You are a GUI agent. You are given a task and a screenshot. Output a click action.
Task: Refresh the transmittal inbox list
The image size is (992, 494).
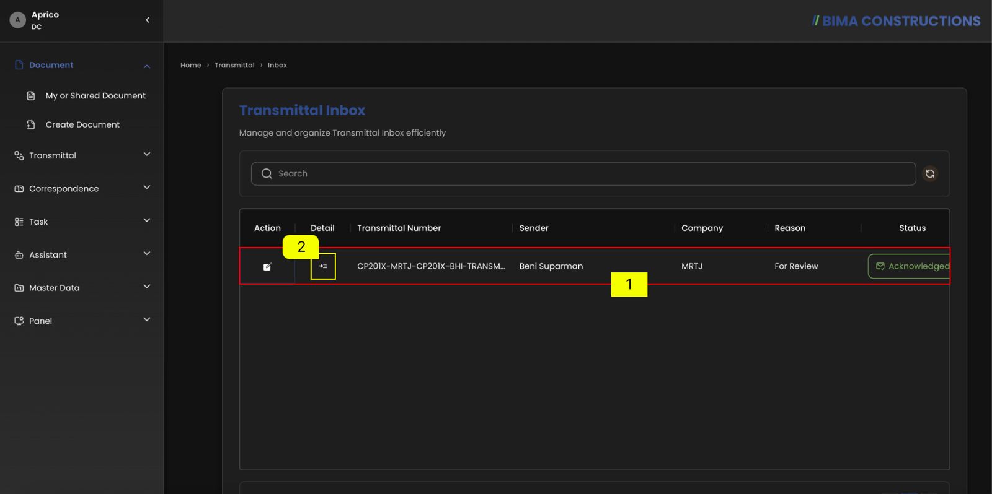[x=930, y=173]
